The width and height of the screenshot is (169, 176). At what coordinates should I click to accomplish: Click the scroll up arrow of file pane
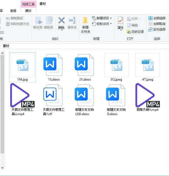point(2,53)
